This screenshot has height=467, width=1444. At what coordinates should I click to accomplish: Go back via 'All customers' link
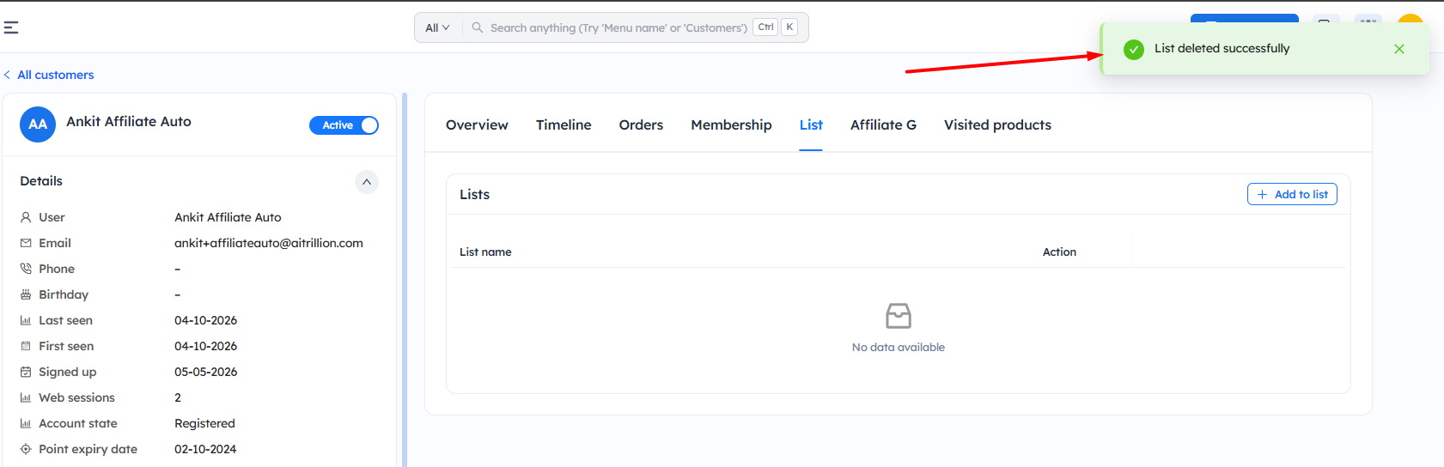pyautogui.click(x=56, y=75)
